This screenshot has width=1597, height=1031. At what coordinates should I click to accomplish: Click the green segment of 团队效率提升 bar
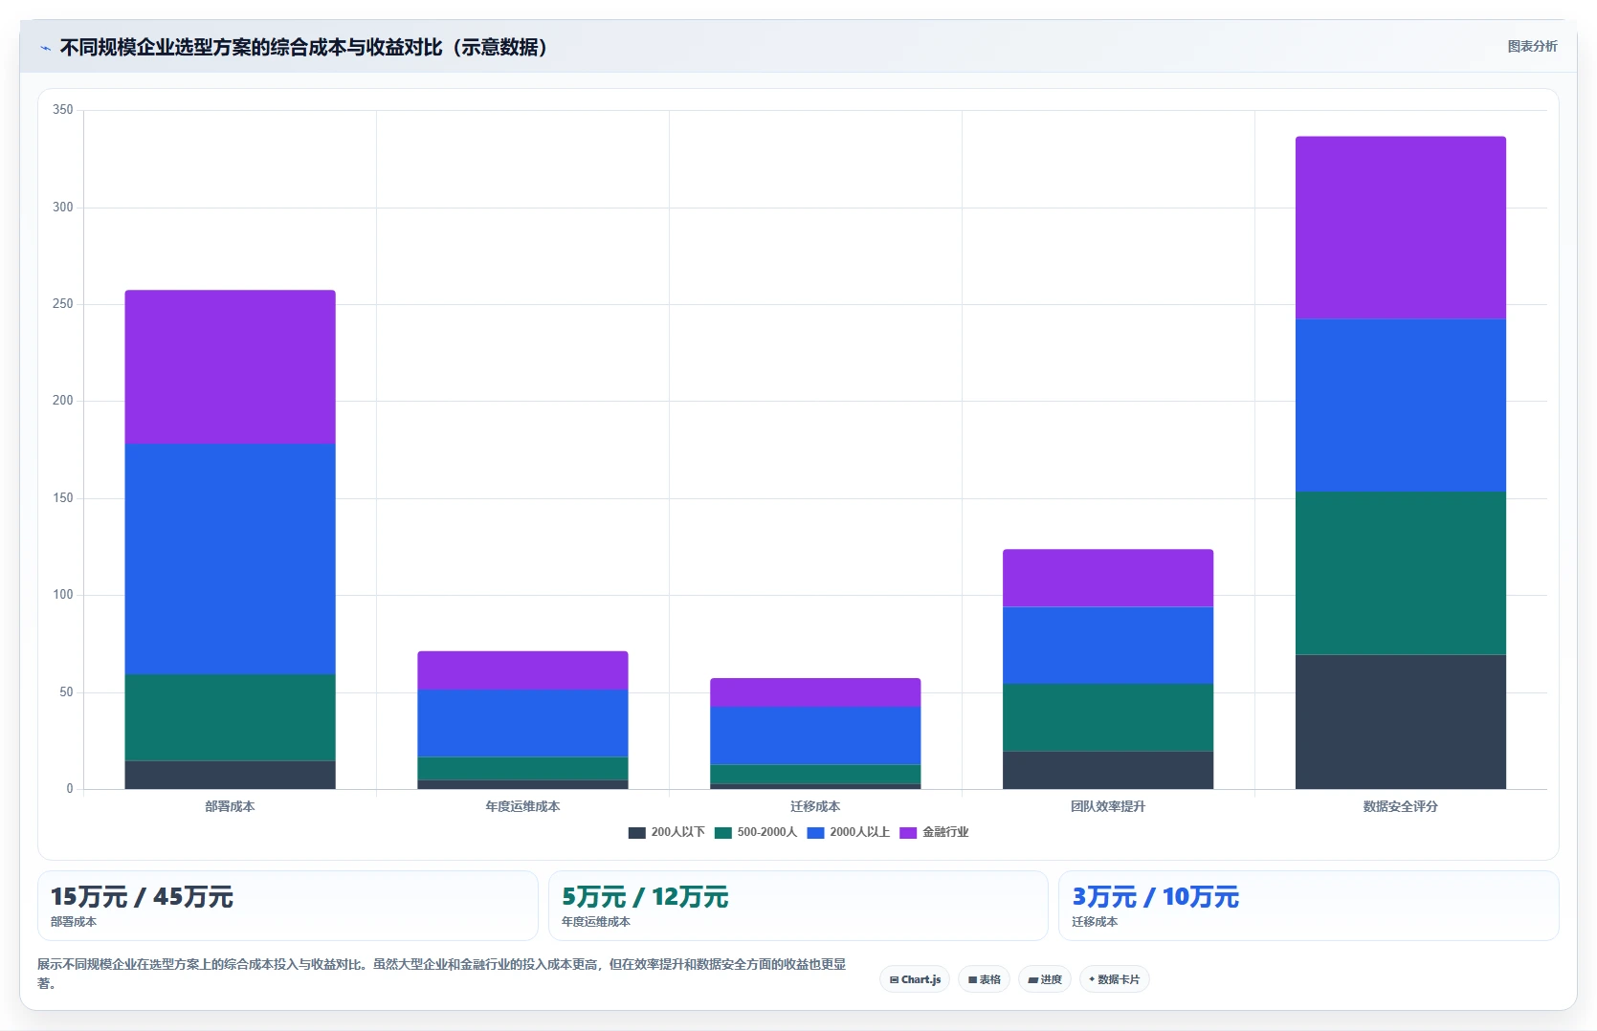1108,717
